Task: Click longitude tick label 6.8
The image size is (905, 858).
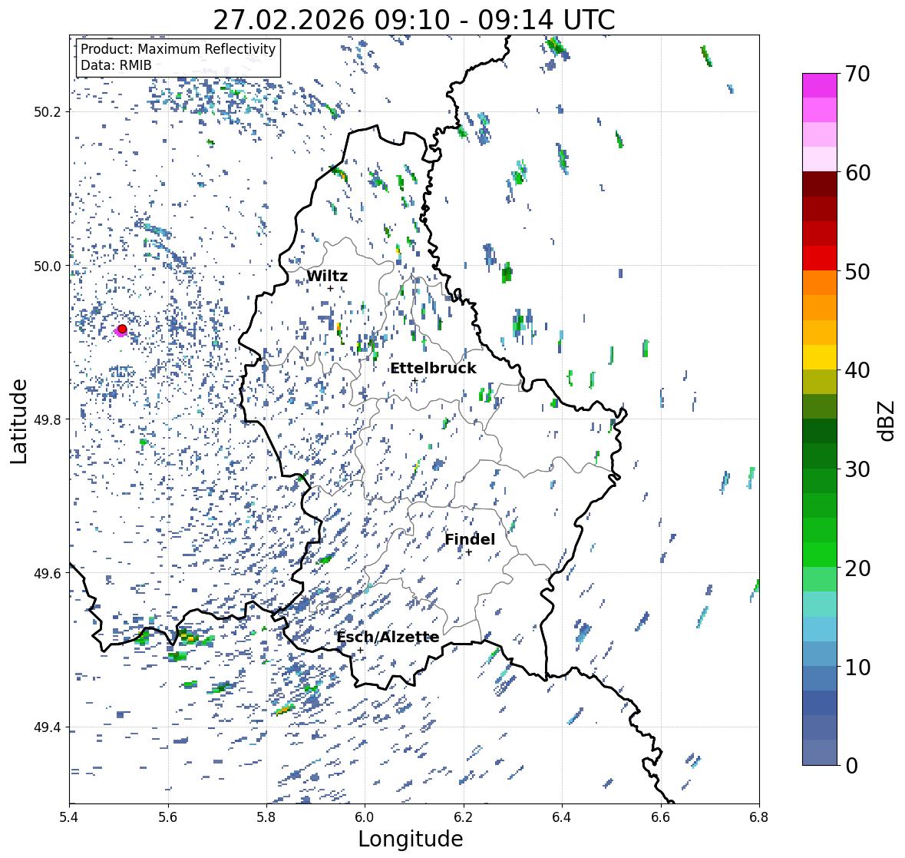Action: [759, 817]
